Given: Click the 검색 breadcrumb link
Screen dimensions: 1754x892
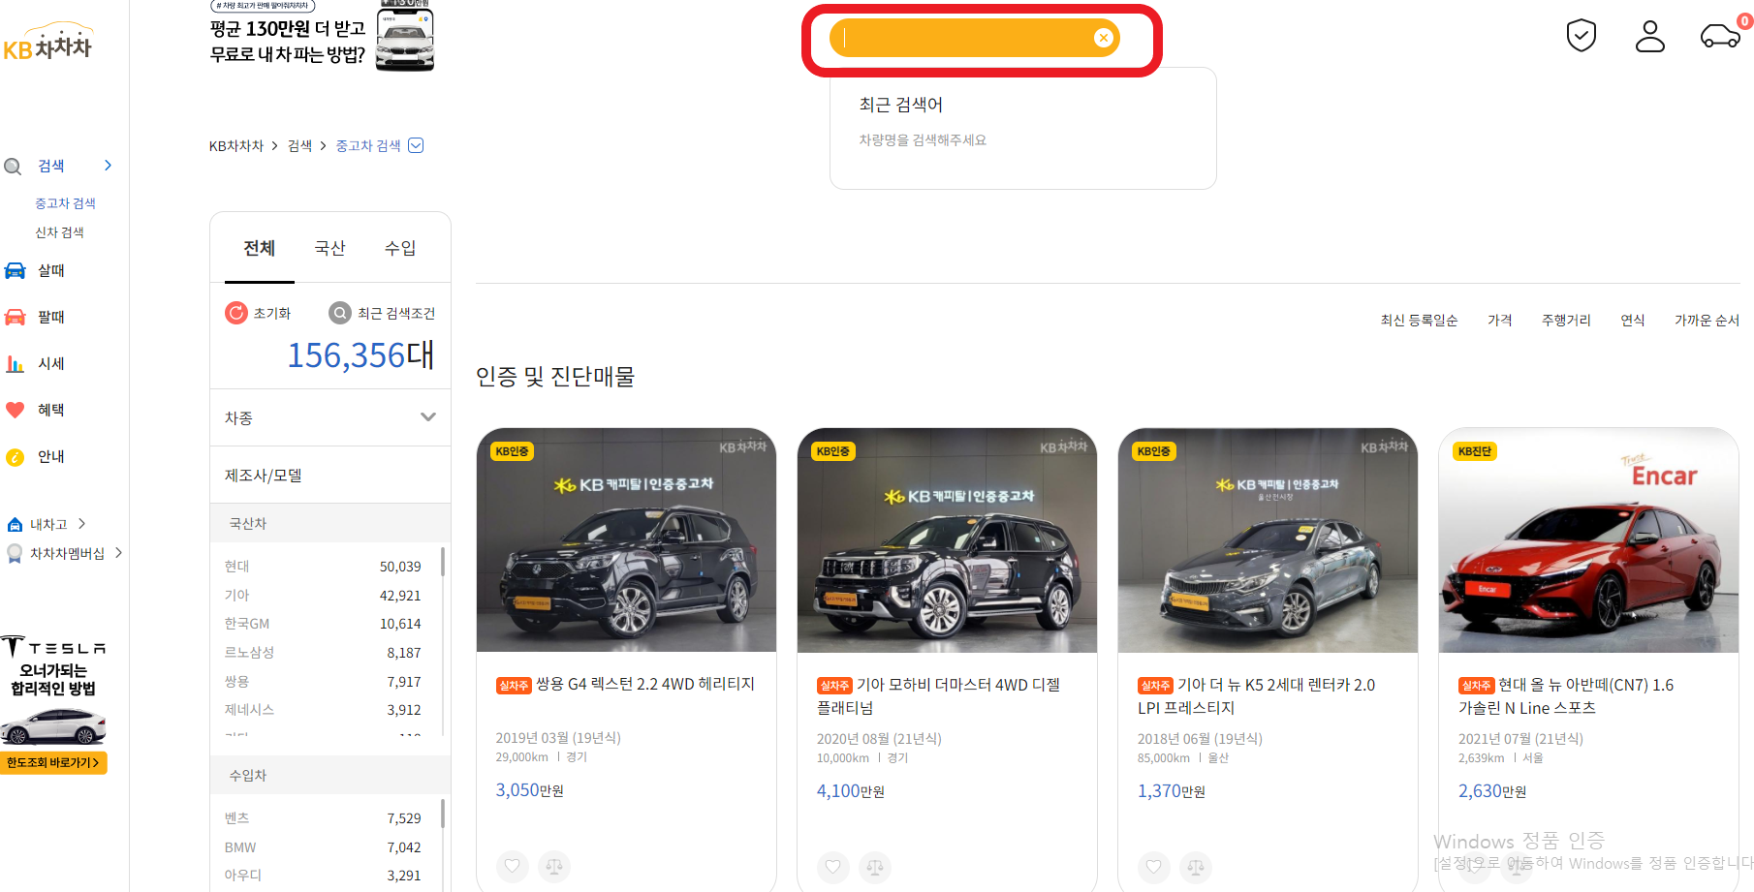Looking at the screenshot, I should 299,145.
